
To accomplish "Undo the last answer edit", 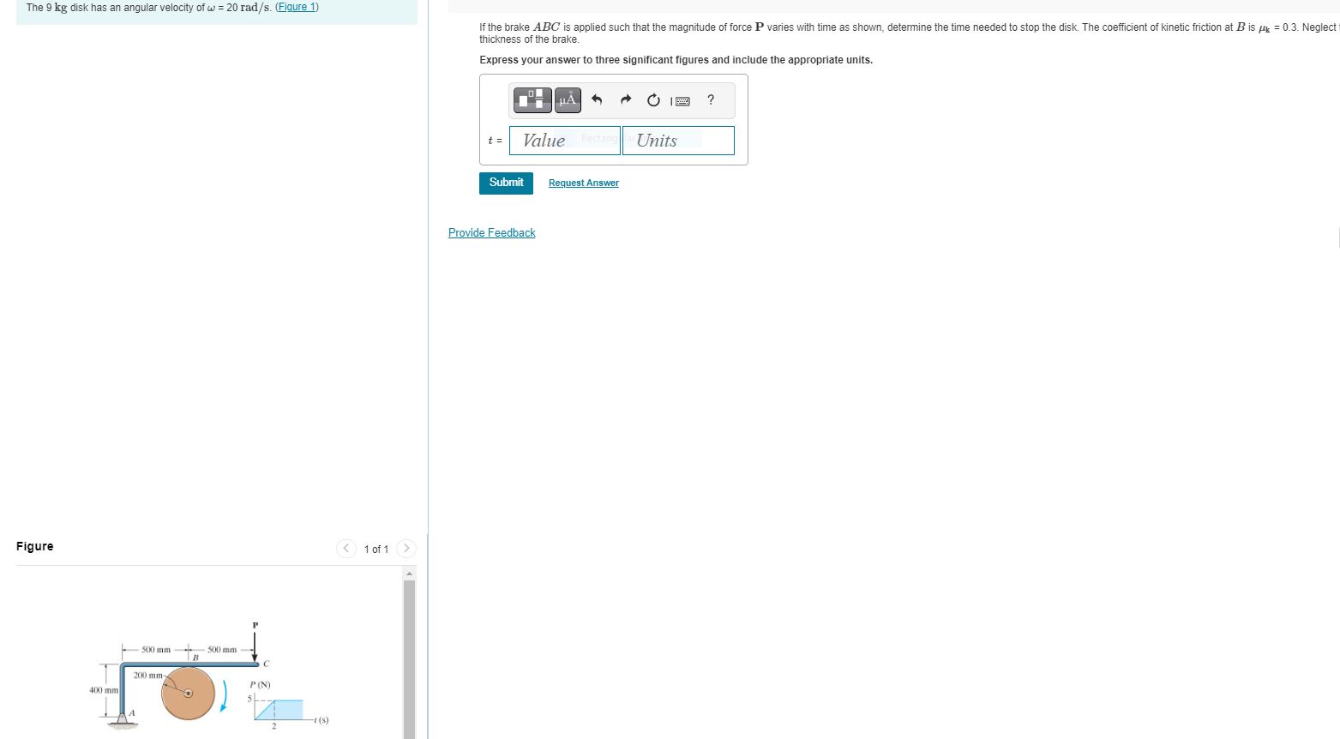I will pos(597,99).
